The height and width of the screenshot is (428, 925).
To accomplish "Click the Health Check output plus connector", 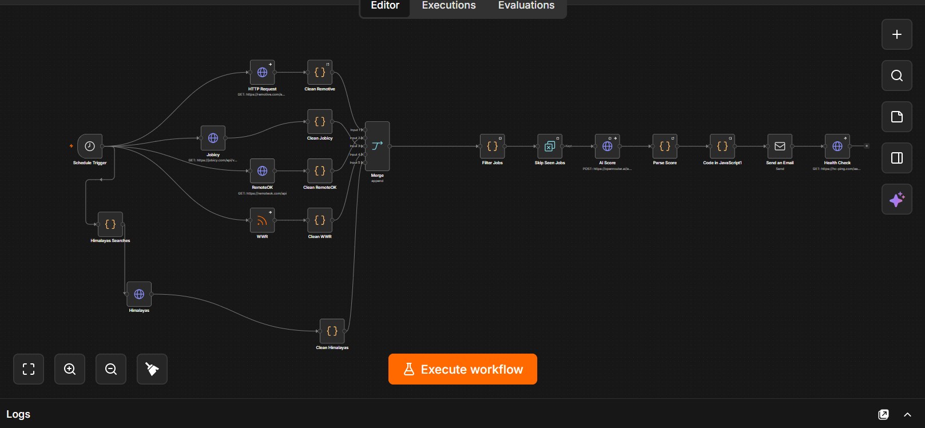I will [867, 146].
